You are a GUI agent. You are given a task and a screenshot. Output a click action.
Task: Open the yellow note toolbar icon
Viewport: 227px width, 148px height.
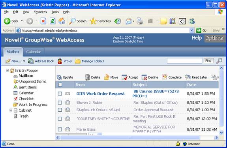(x=163, y=21)
